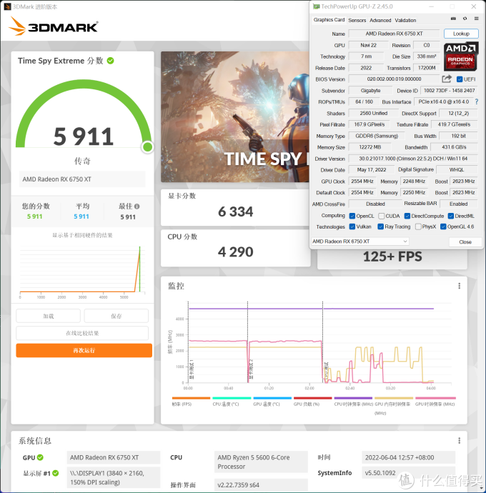Click the purple CPU clock legend swatch

point(353,398)
